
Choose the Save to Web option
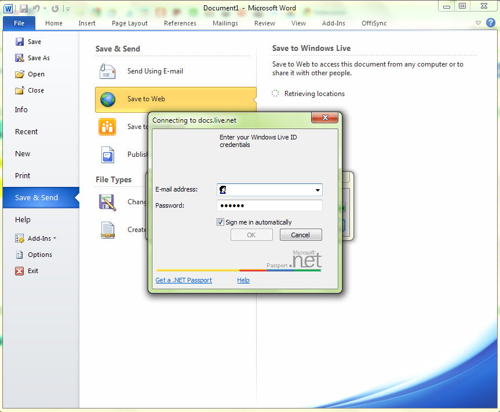[x=176, y=99]
